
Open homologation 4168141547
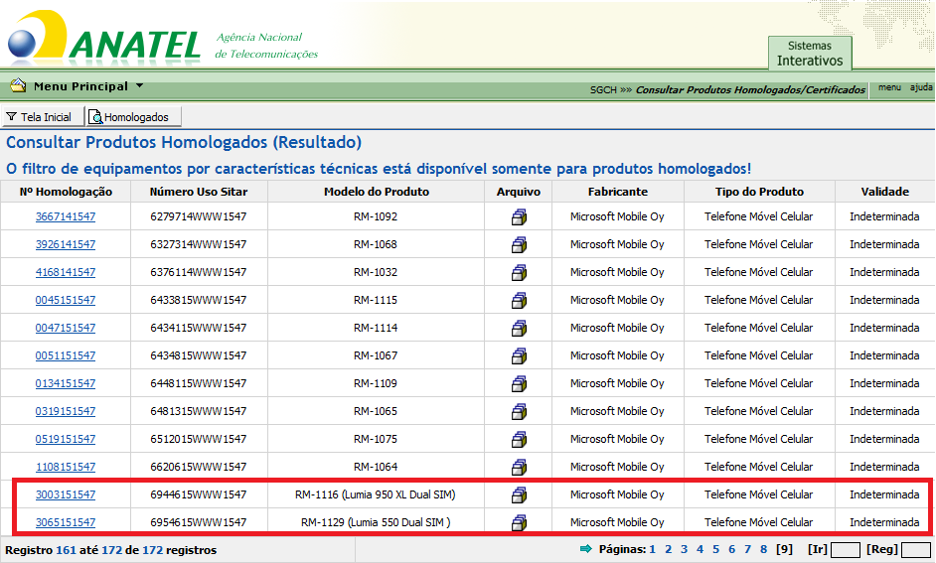click(66, 272)
